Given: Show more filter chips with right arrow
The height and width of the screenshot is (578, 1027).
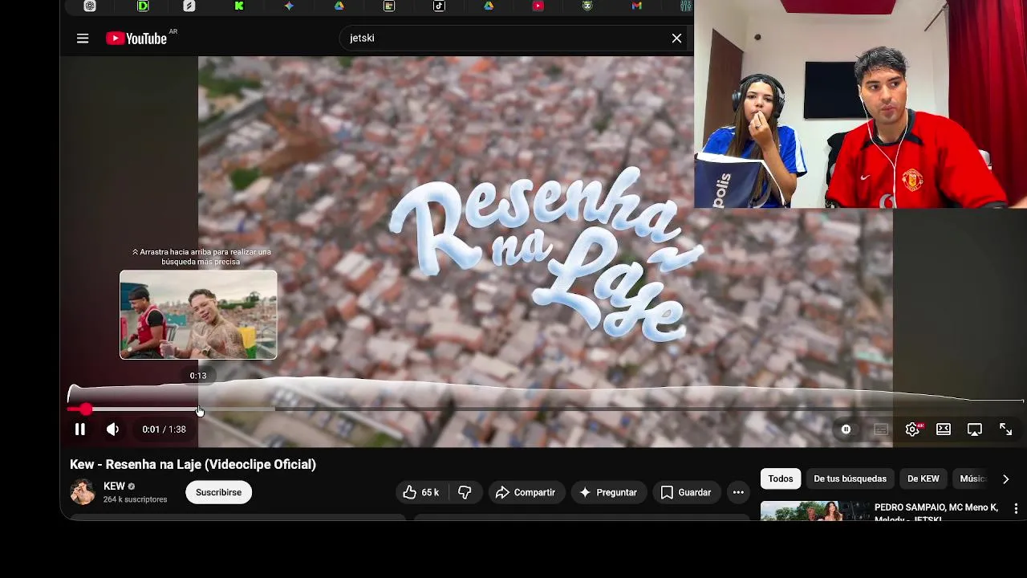Looking at the screenshot, I should pos(1005,478).
